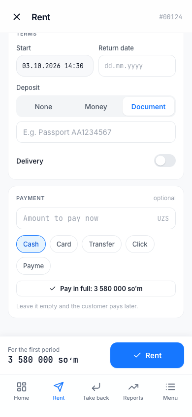192x417 pixels.
Task: Open Take back return-arrow icon
Action: coord(96,387)
